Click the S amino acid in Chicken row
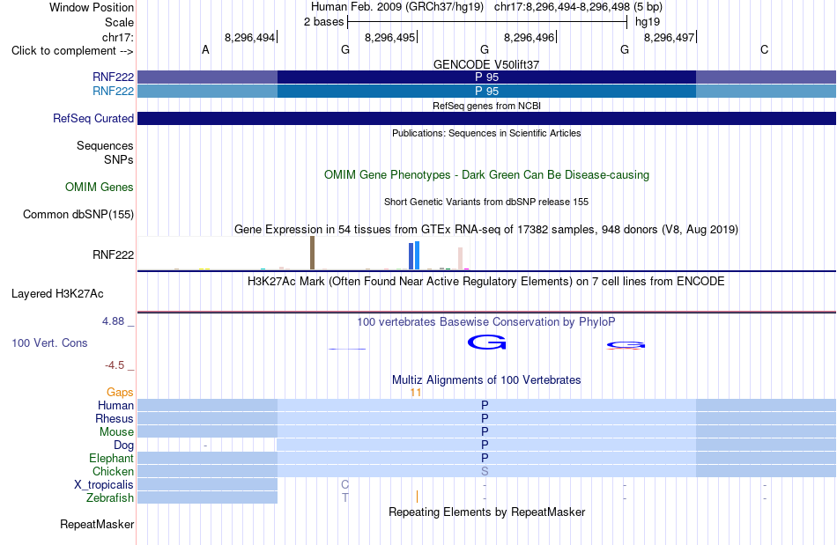Screen dimensions: 837x545 (x=485, y=471)
